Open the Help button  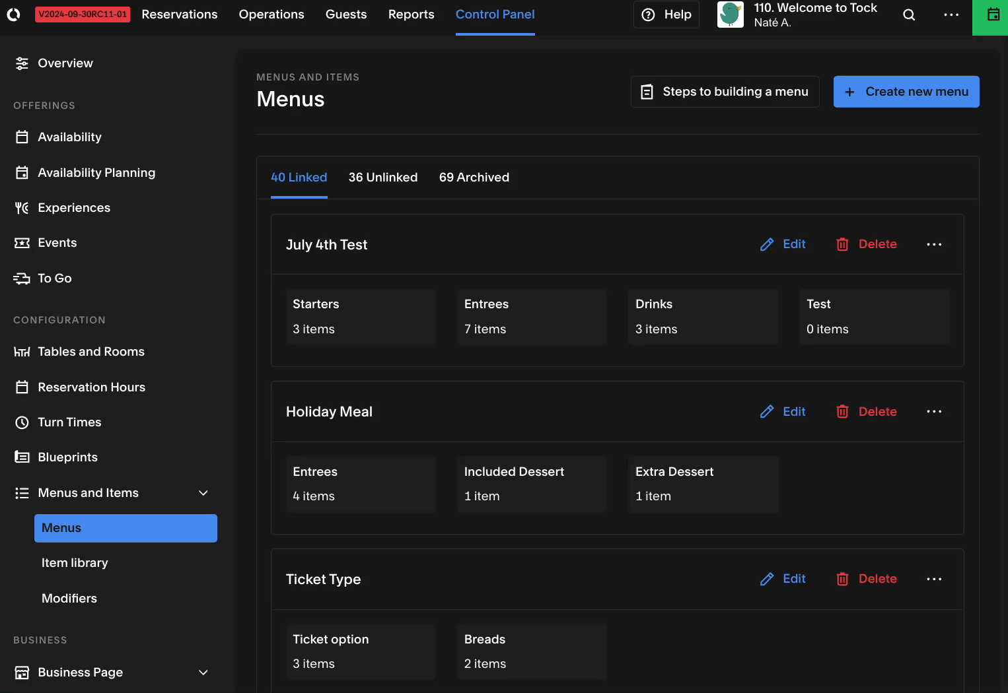(666, 15)
